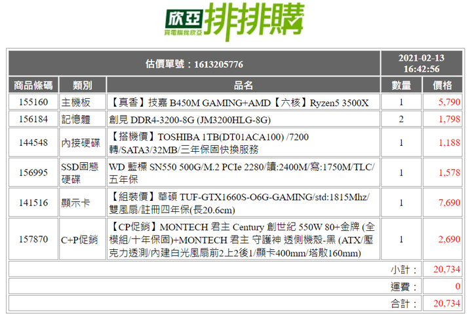This screenshot has width=472, height=314.
Task: Select the 技嘉 B450M GAMING+AMD Ryzen5 3500X item
Action: (x=243, y=102)
